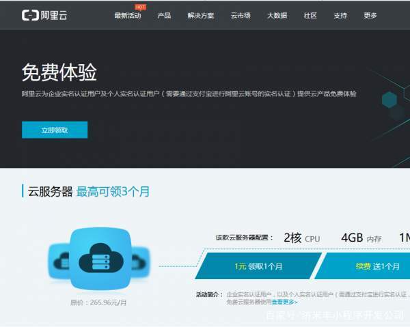Viewport: 410px width, 327px height.
Task: Click the 4GB 内存 spec
Action: (x=361, y=238)
